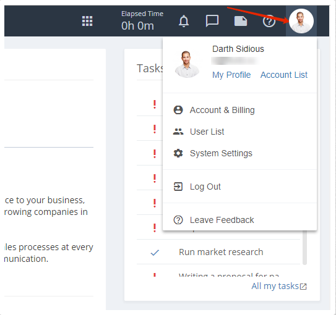Open System Settings from the menu
The width and height of the screenshot is (336, 315).
click(239, 153)
